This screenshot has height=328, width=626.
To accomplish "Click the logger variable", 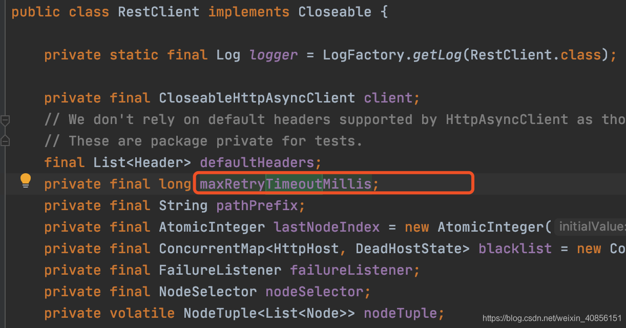I will (273, 55).
